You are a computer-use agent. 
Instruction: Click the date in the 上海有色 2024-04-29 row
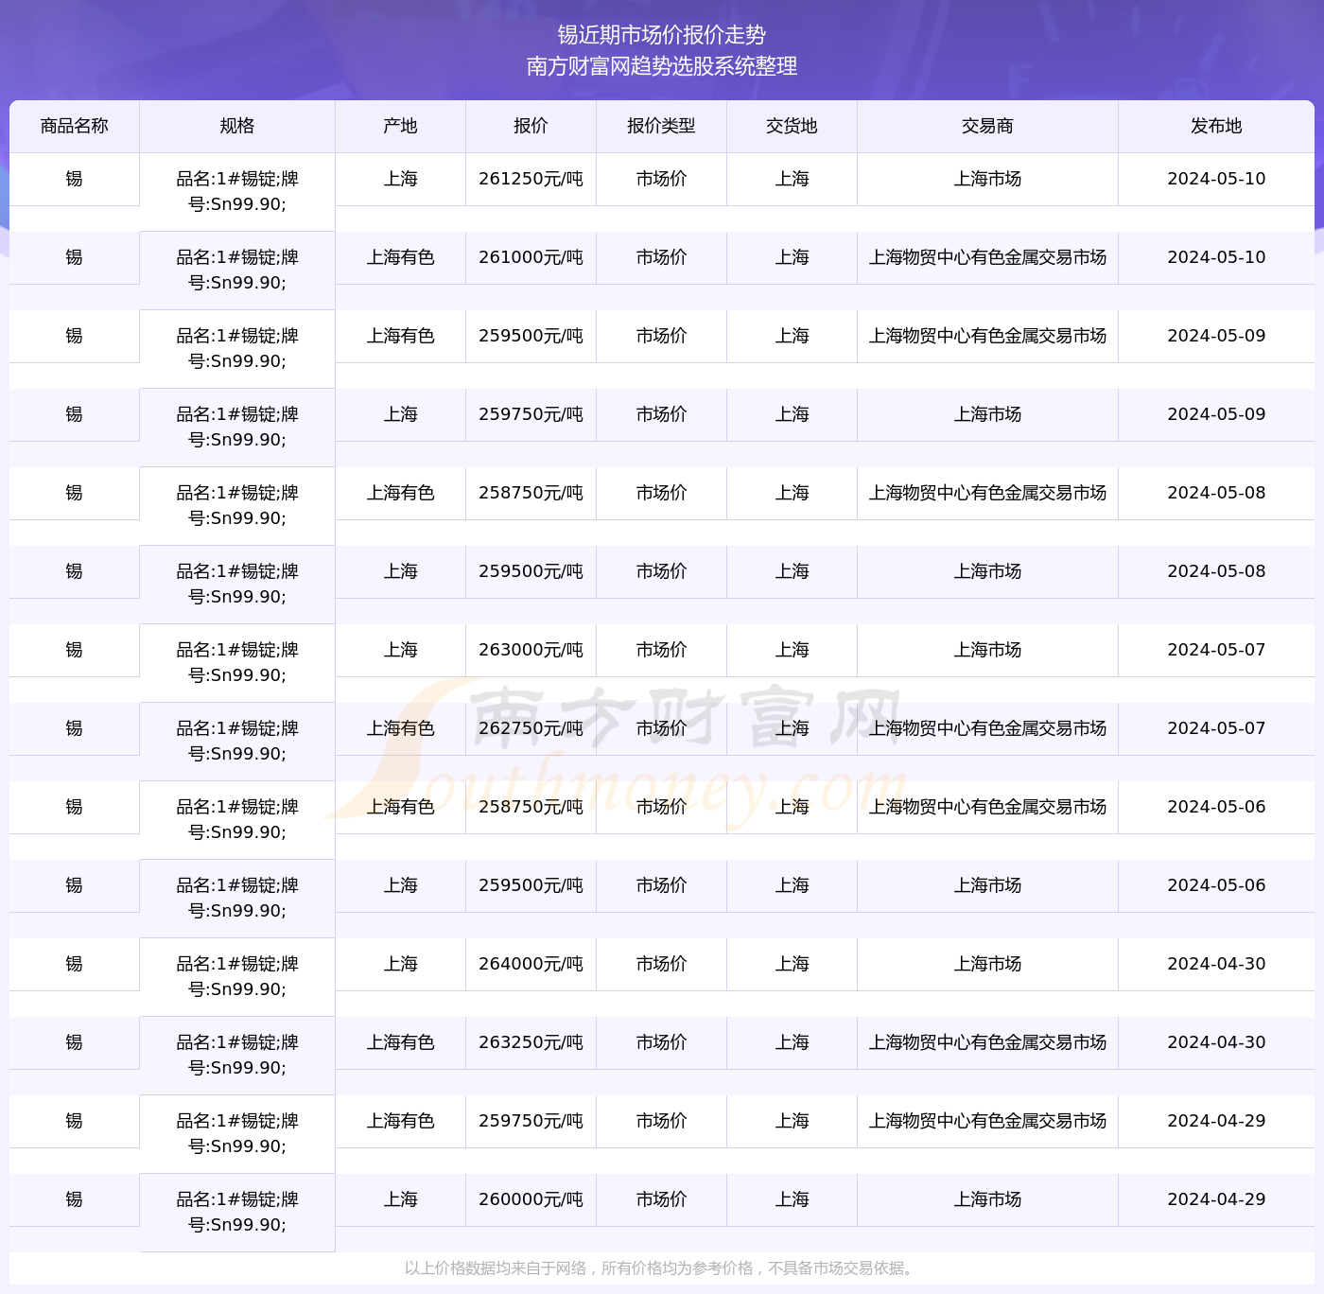coord(1216,1121)
